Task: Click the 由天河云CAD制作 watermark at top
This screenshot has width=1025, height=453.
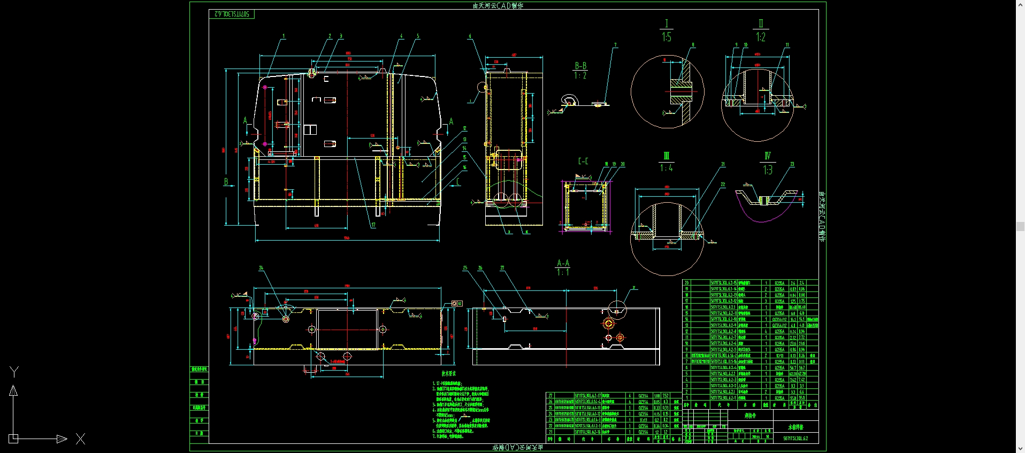Action: (498, 6)
